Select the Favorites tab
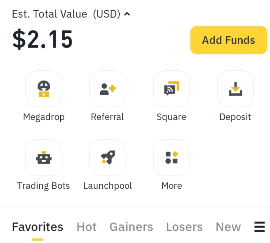270x243 pixels. [x=37, y=227]
